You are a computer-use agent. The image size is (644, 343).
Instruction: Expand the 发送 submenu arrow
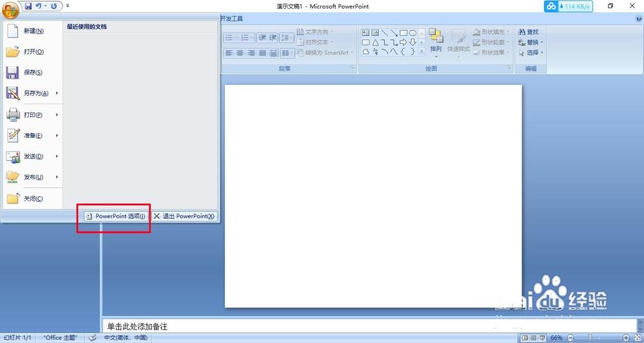tap(57, 156)
